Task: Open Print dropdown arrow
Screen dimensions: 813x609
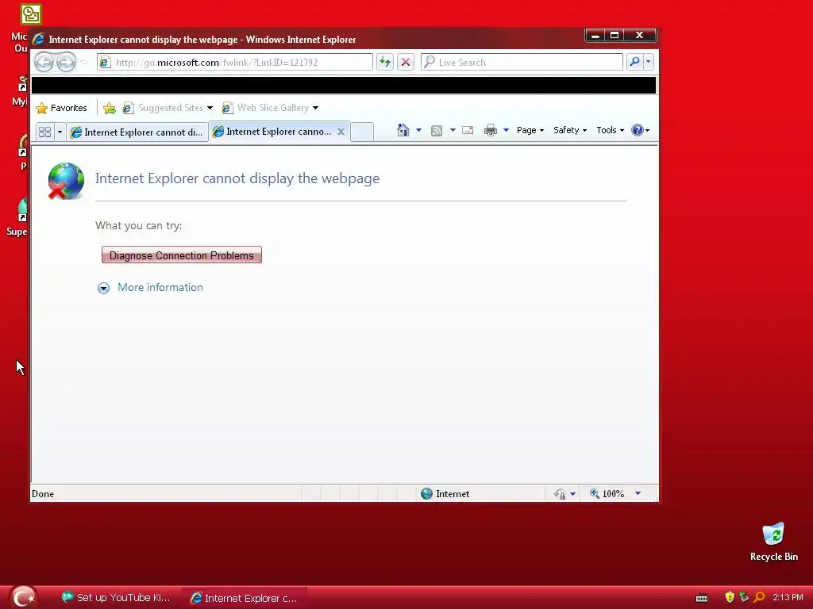Action: tap(506, 130)
